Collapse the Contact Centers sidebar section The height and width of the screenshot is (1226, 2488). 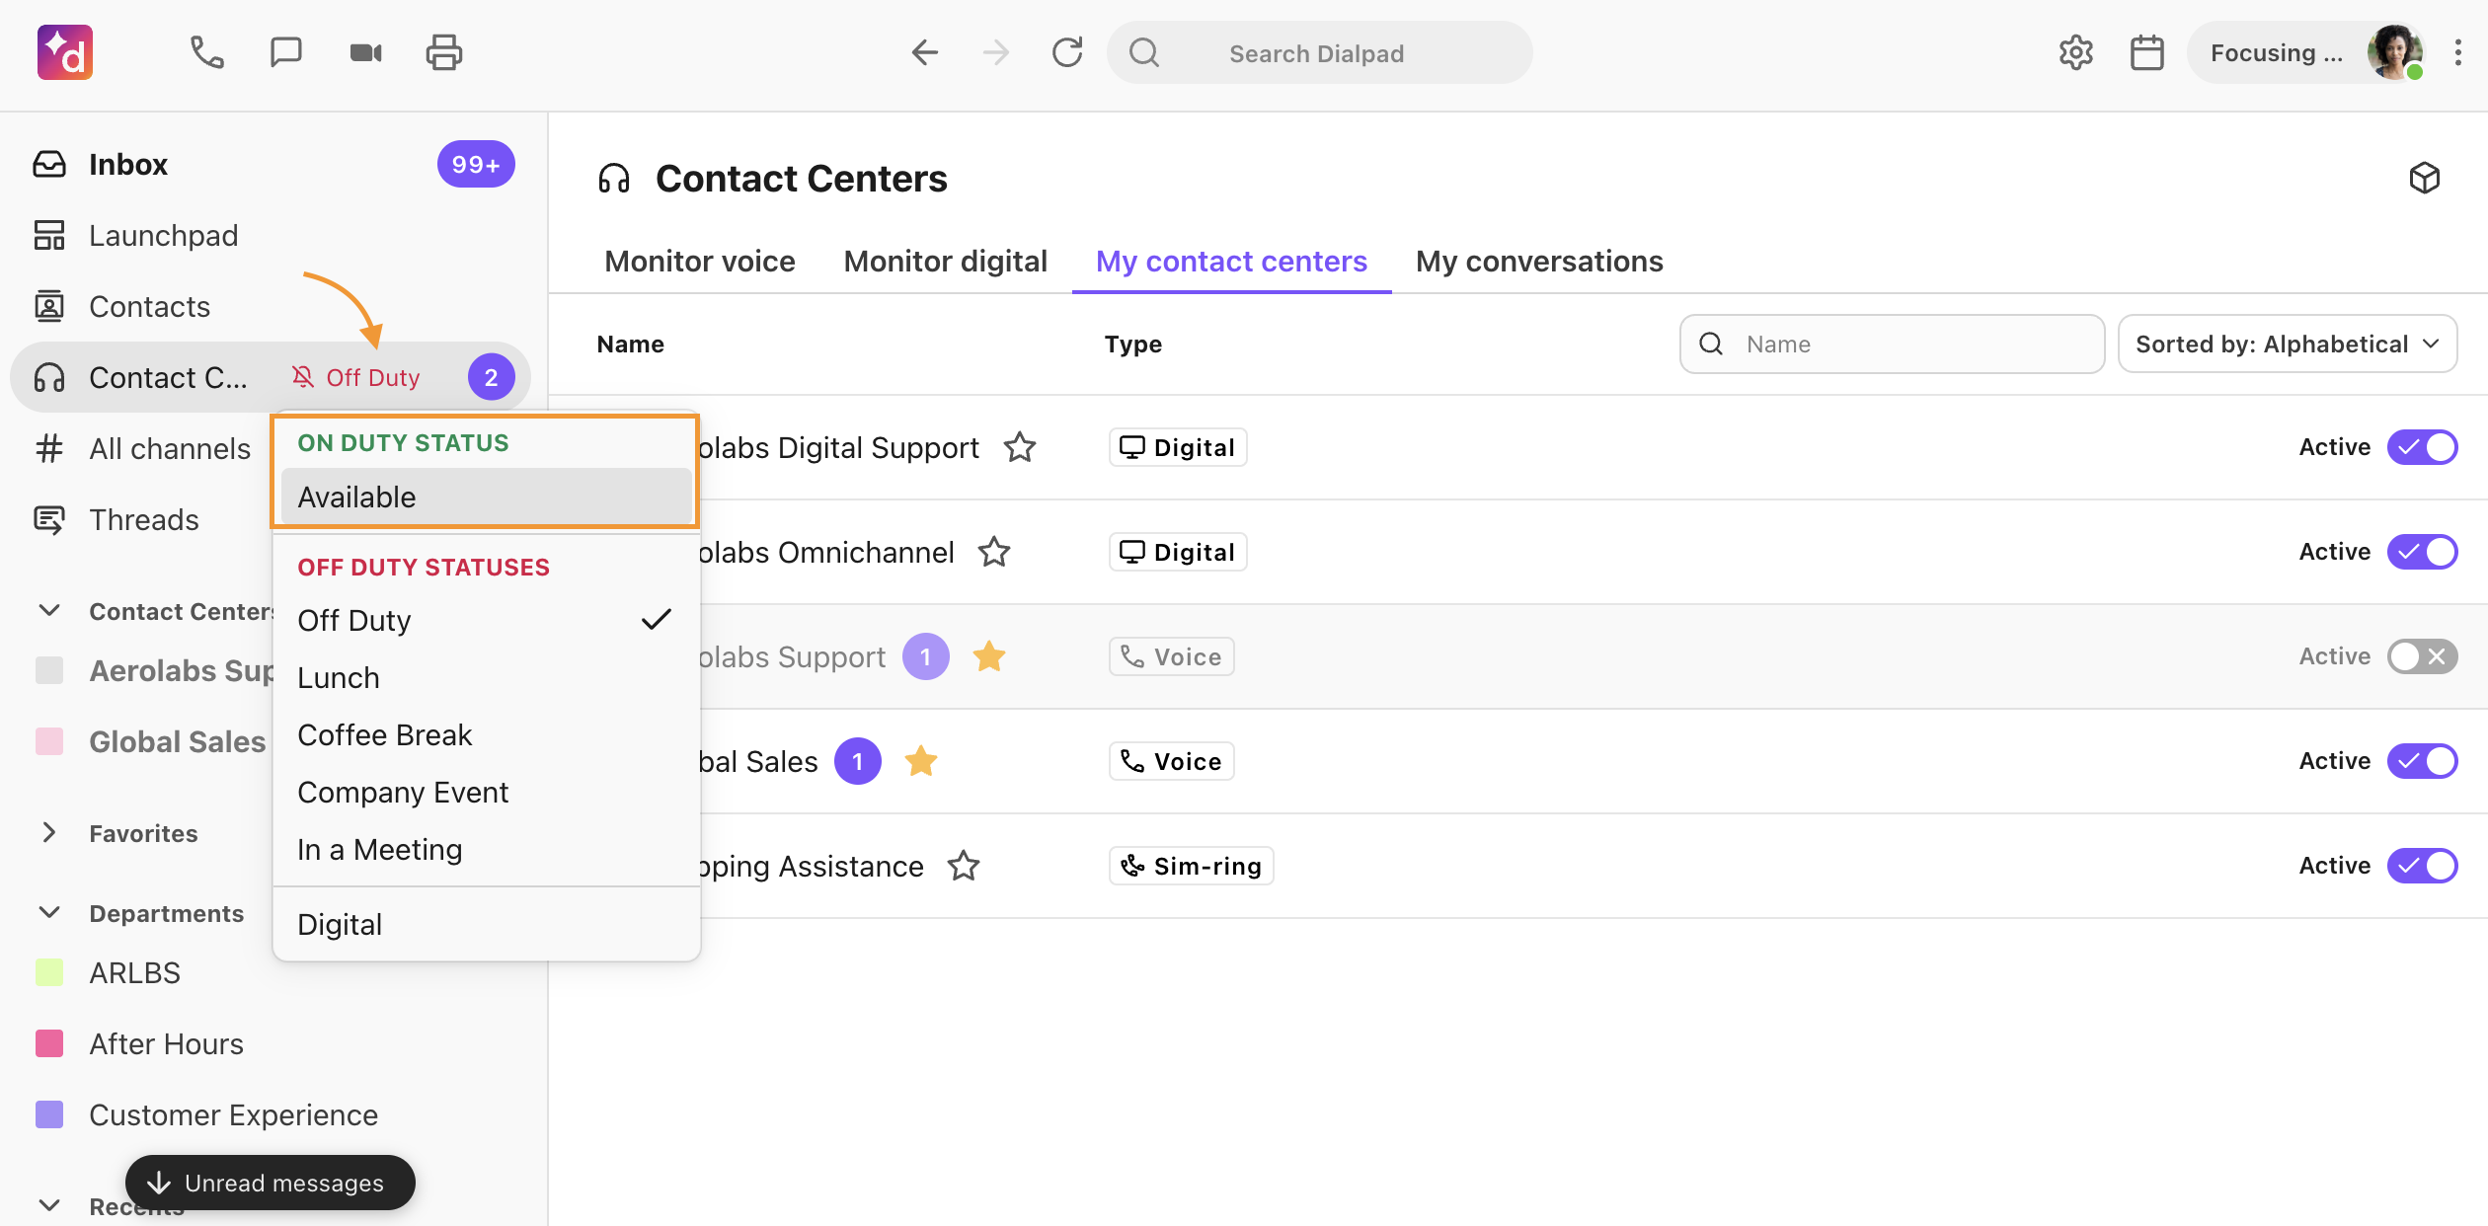49,611
